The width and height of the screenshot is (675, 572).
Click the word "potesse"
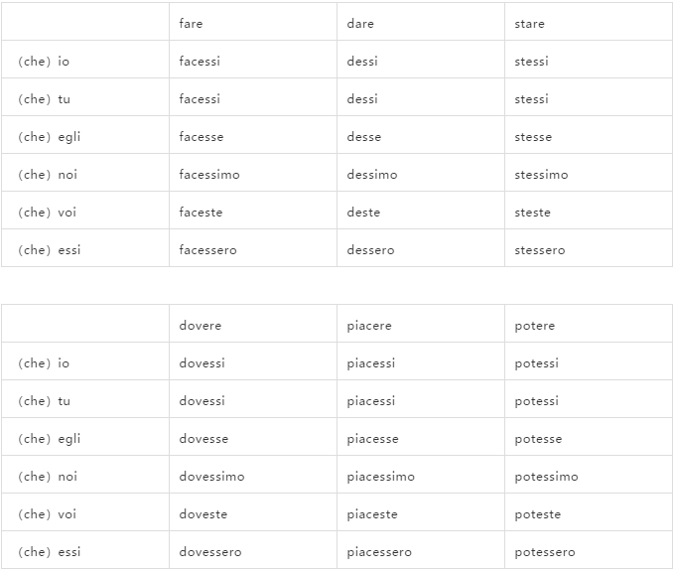pos(538,439)
